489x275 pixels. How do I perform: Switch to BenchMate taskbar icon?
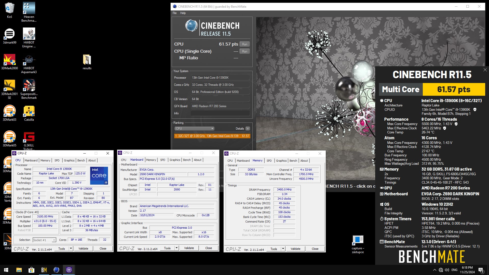pos(44,270)
